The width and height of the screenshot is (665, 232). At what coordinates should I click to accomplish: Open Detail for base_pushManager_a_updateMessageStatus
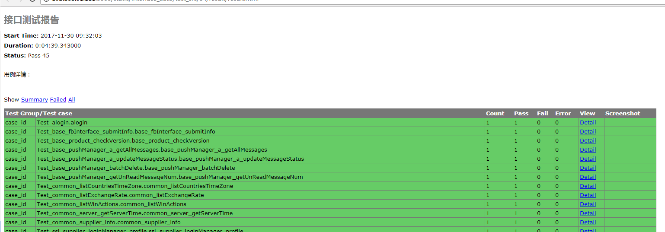coord(588,159)
